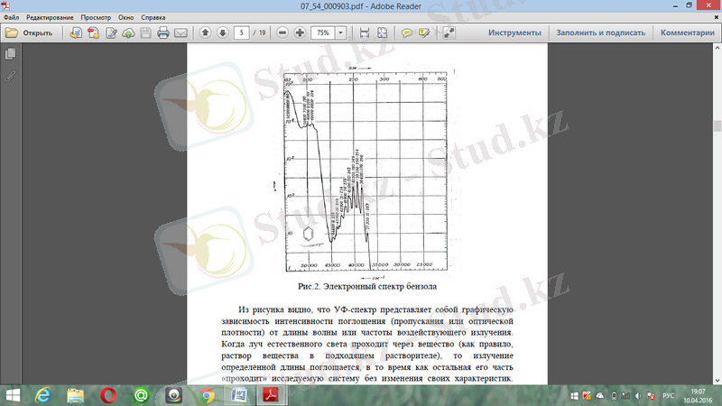Close the document with small x
Image resolution: width=722 pixels, height=406 pixels.
717,17
